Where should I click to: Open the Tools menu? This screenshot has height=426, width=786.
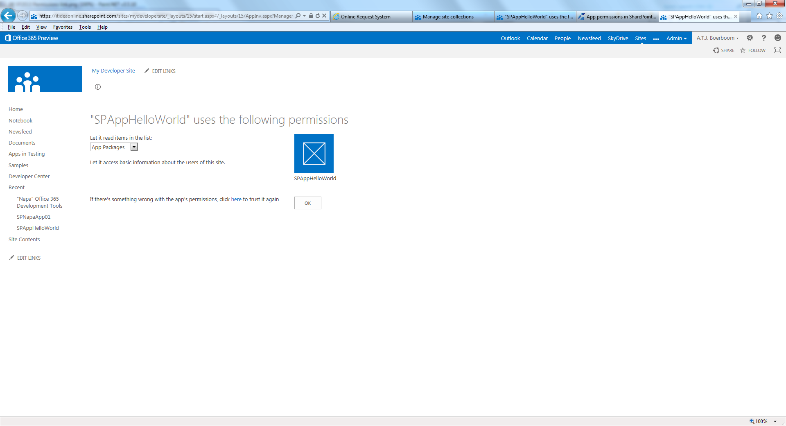pyautogui.click(x=85, y=27)
